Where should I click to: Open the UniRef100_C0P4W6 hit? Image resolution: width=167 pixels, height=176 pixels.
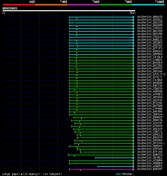150,109
